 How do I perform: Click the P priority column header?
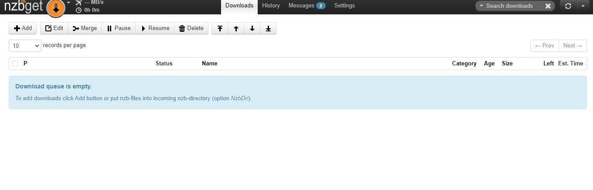pyautogui.click(x=25, y=64)
